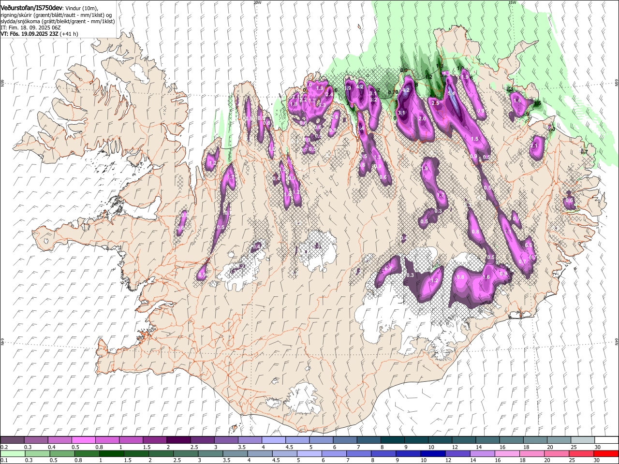Screen dimensions: 619x464
Task: Click the '2.0' precipitation value on map
Action: coord(422,118)
